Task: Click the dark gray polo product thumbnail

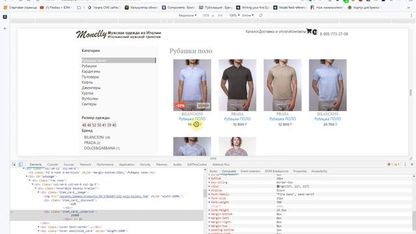Action: (x=237, y=85)
